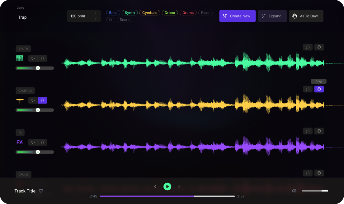Screen dimensions: 344x204
Task: Go to the previous track
Action: coord(155,187)
